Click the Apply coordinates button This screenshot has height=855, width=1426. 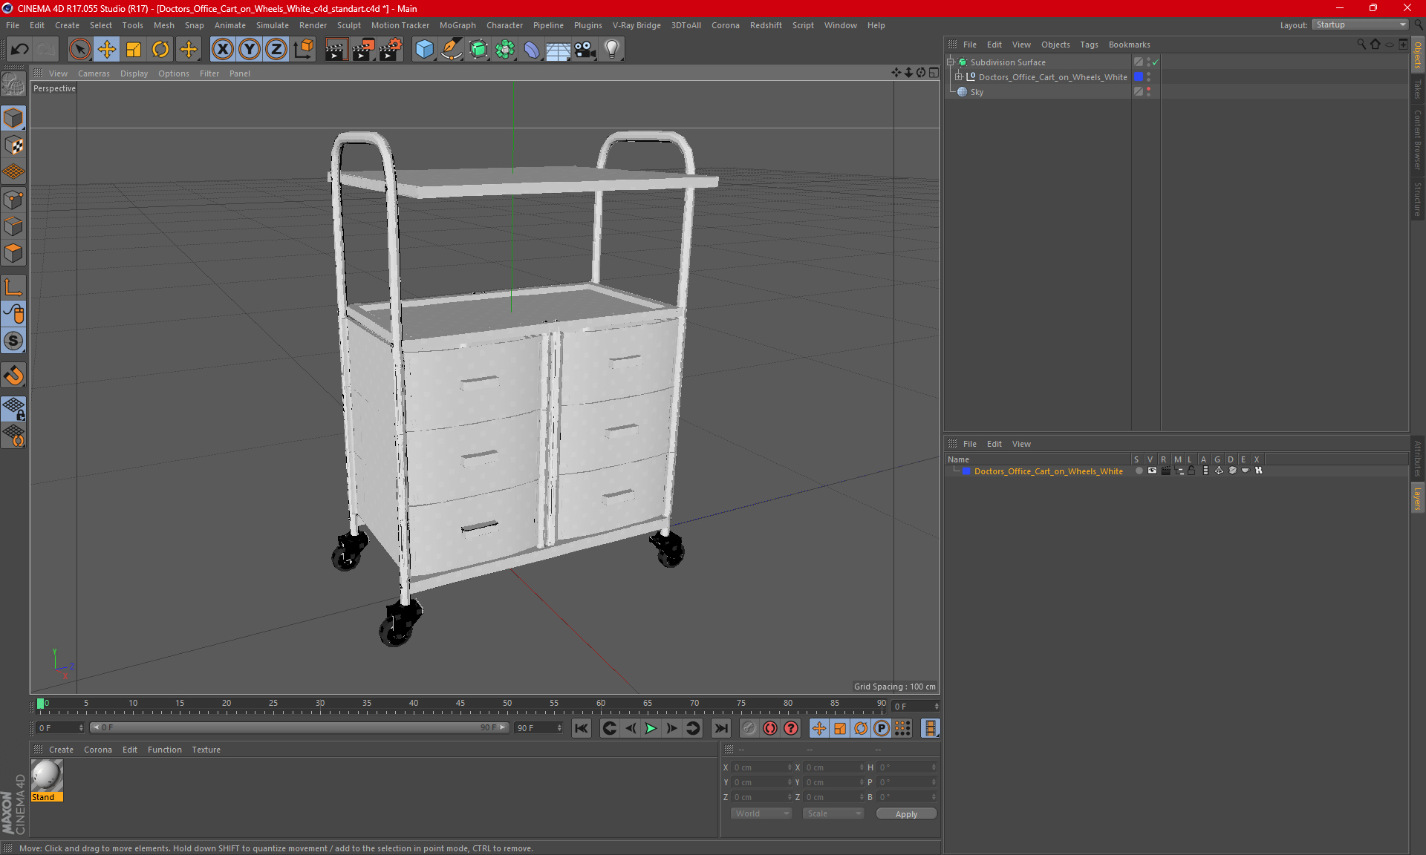906,814
